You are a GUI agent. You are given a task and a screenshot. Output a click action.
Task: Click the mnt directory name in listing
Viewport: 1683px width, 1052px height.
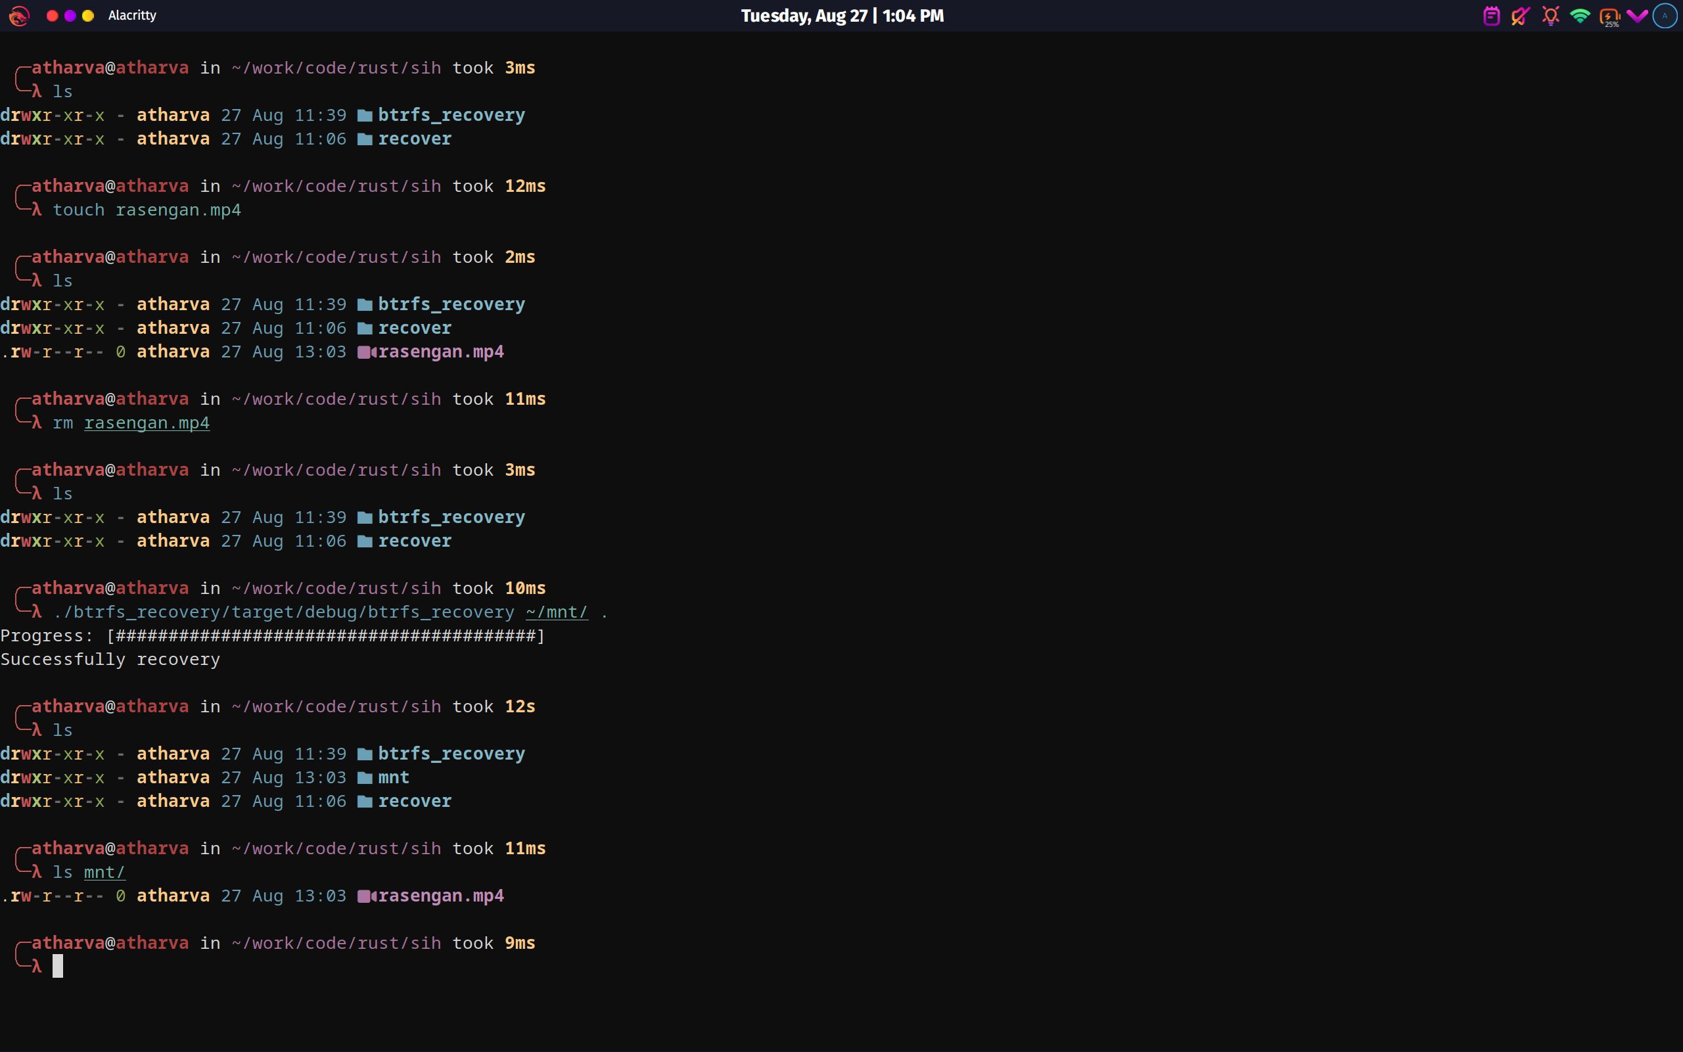pos(394,778)
